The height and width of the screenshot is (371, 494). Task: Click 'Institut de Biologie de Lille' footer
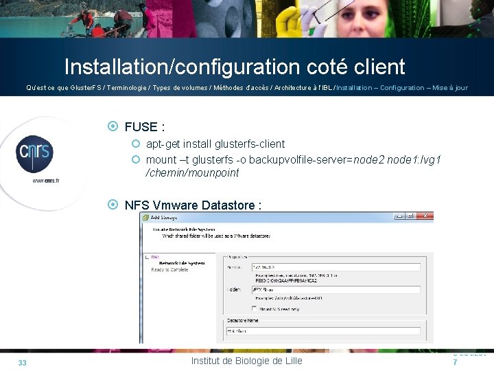point(247,361)
